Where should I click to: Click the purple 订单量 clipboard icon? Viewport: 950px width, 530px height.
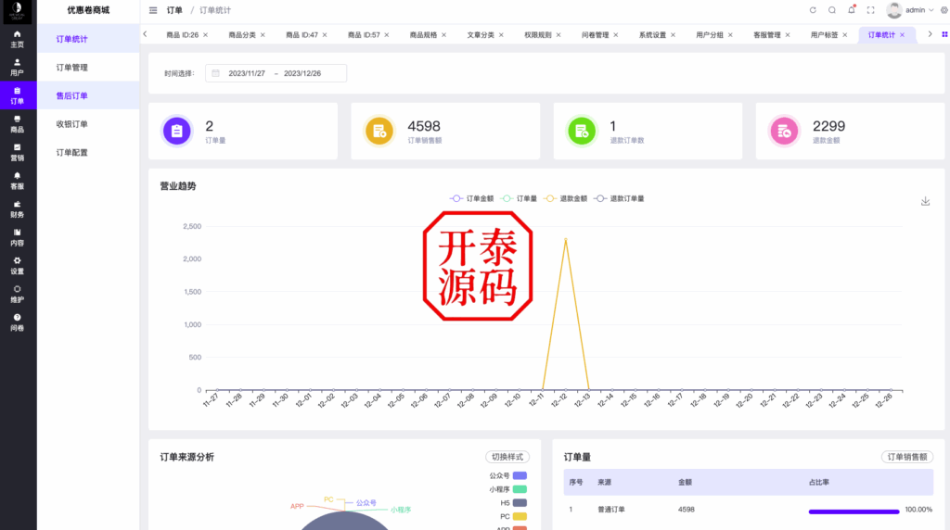(177, 131)
